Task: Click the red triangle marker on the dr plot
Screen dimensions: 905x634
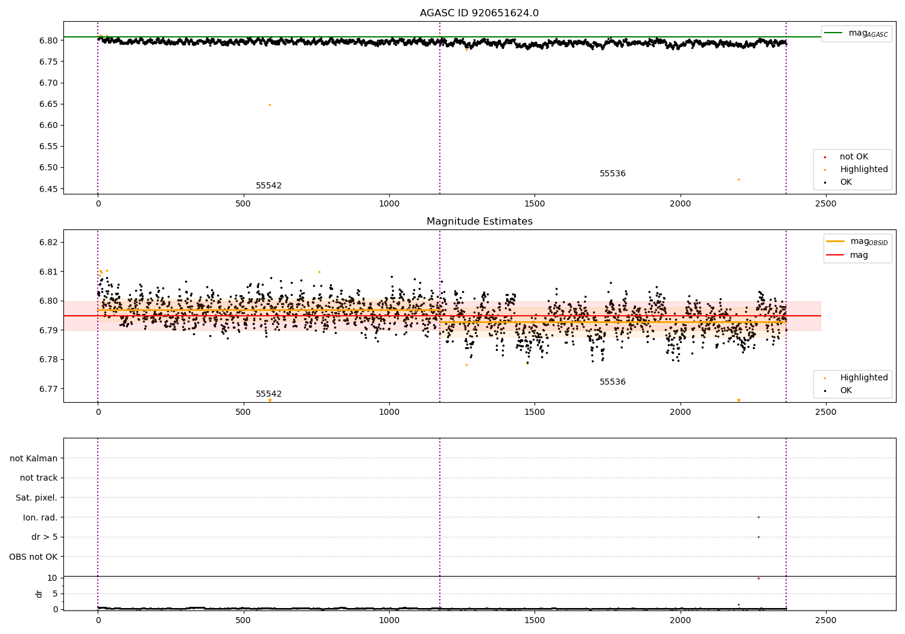Action: [758, 578]
